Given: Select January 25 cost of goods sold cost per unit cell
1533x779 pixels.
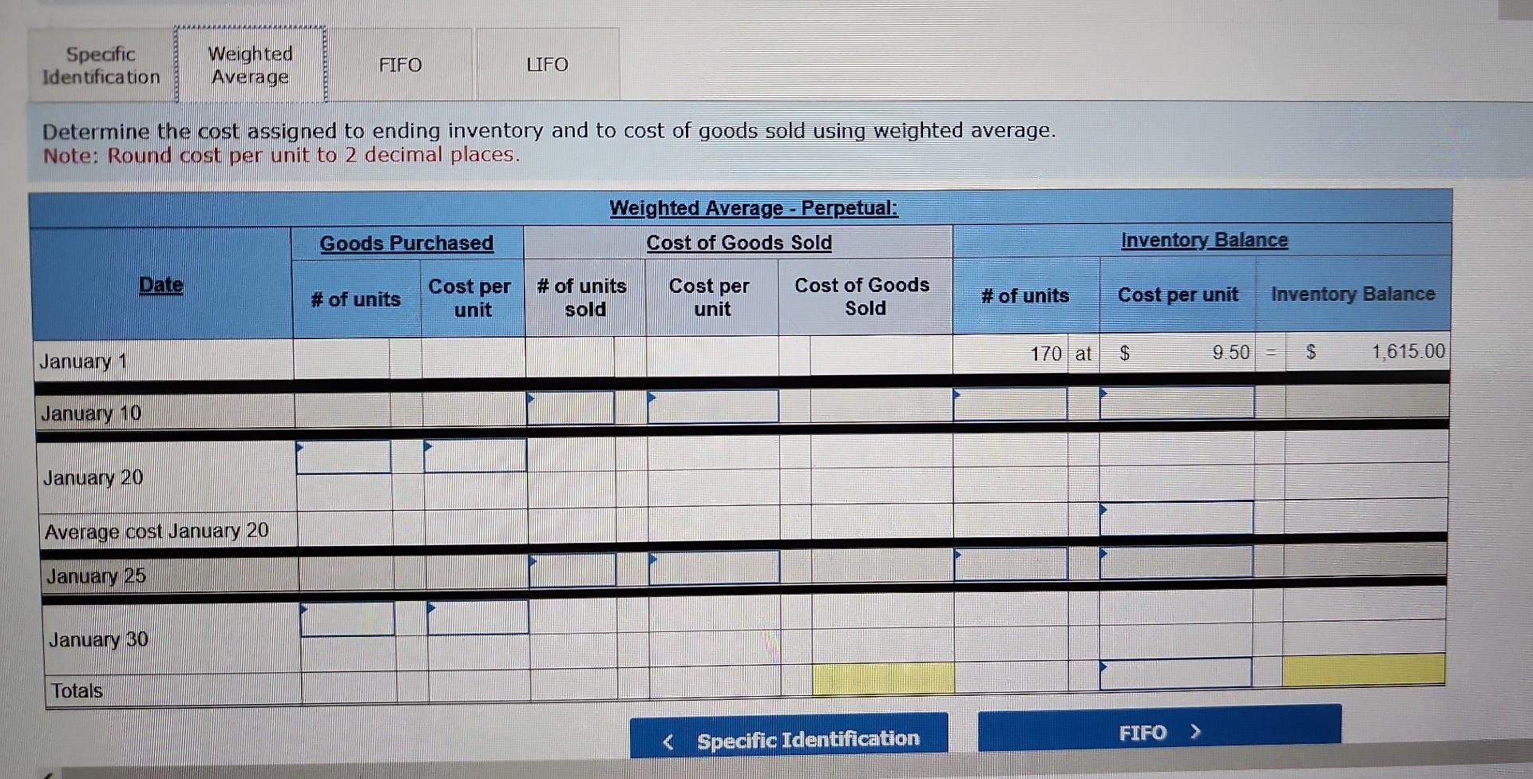Looking at the screenshot, I should coord(715,568).
